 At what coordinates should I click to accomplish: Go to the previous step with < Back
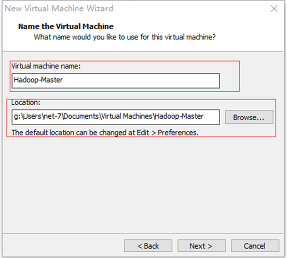coord(148,246)
